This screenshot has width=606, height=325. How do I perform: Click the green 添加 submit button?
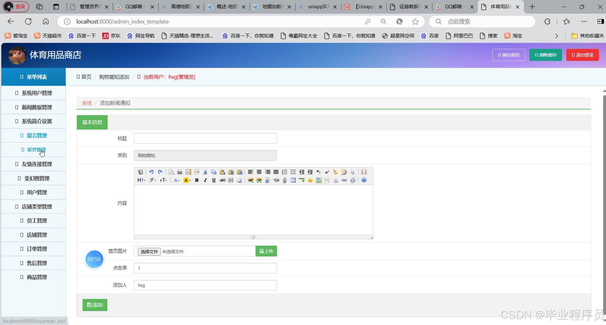click(95, 305)
